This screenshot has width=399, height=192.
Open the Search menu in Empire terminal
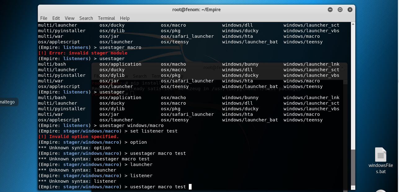(86, 18)
